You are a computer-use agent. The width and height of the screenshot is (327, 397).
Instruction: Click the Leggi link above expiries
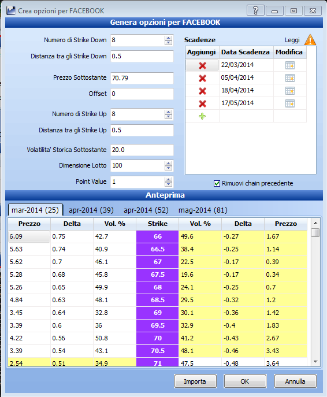(x=292, y=40)
